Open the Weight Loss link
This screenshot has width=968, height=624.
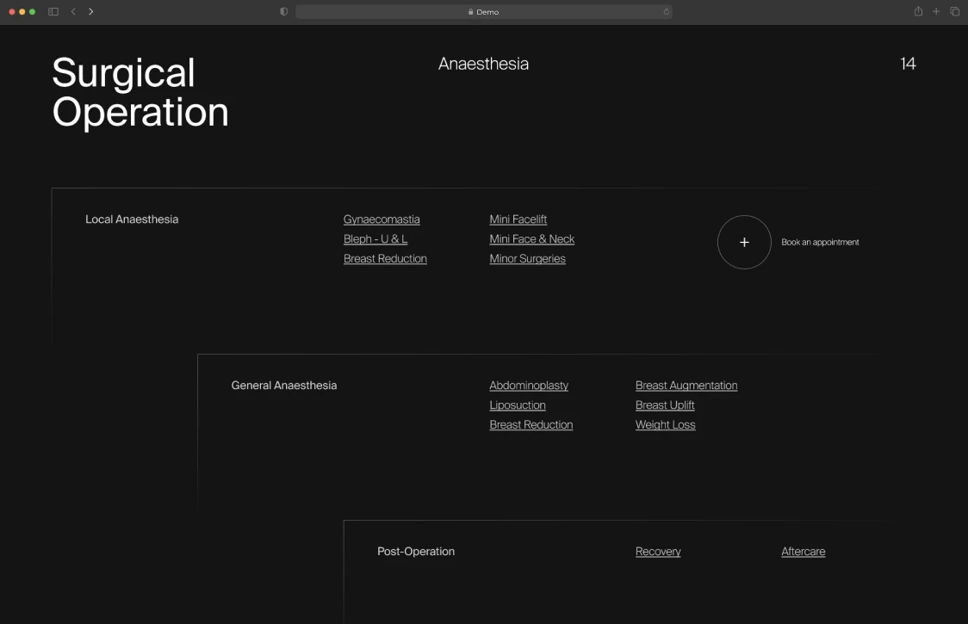[666, 424]
